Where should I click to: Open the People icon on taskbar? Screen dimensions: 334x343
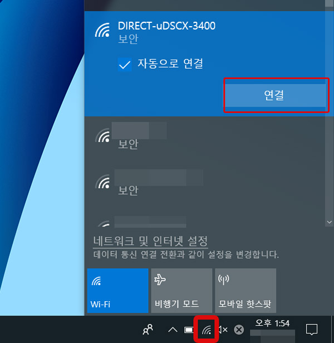[x=148, y=330]
